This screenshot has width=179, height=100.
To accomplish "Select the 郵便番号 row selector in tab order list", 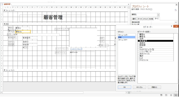I will pyautogui.click(x=138, y=41).
